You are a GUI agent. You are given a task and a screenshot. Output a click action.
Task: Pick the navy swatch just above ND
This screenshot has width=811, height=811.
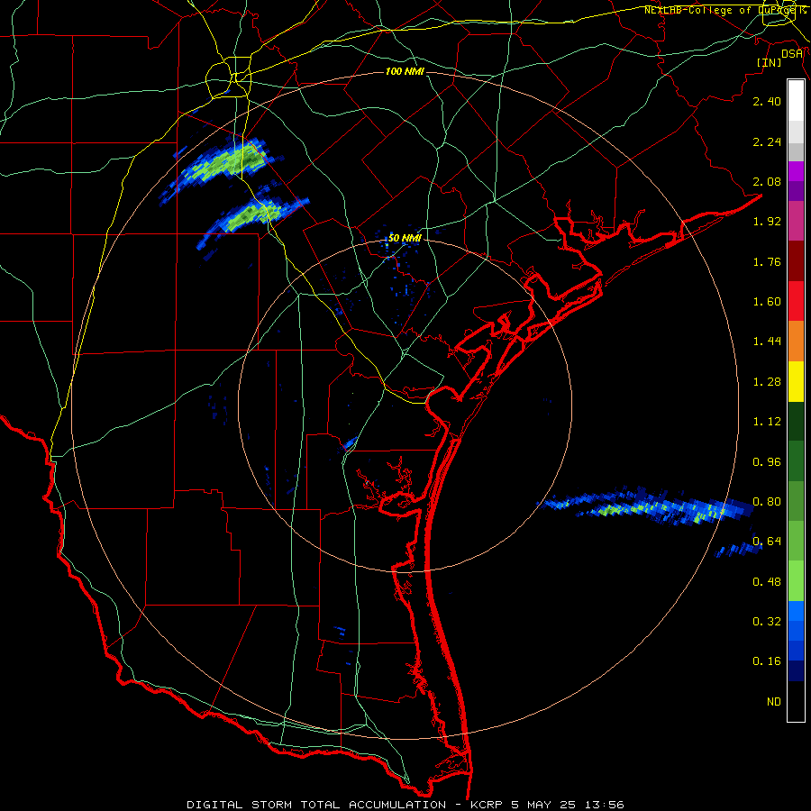[796, 670]
